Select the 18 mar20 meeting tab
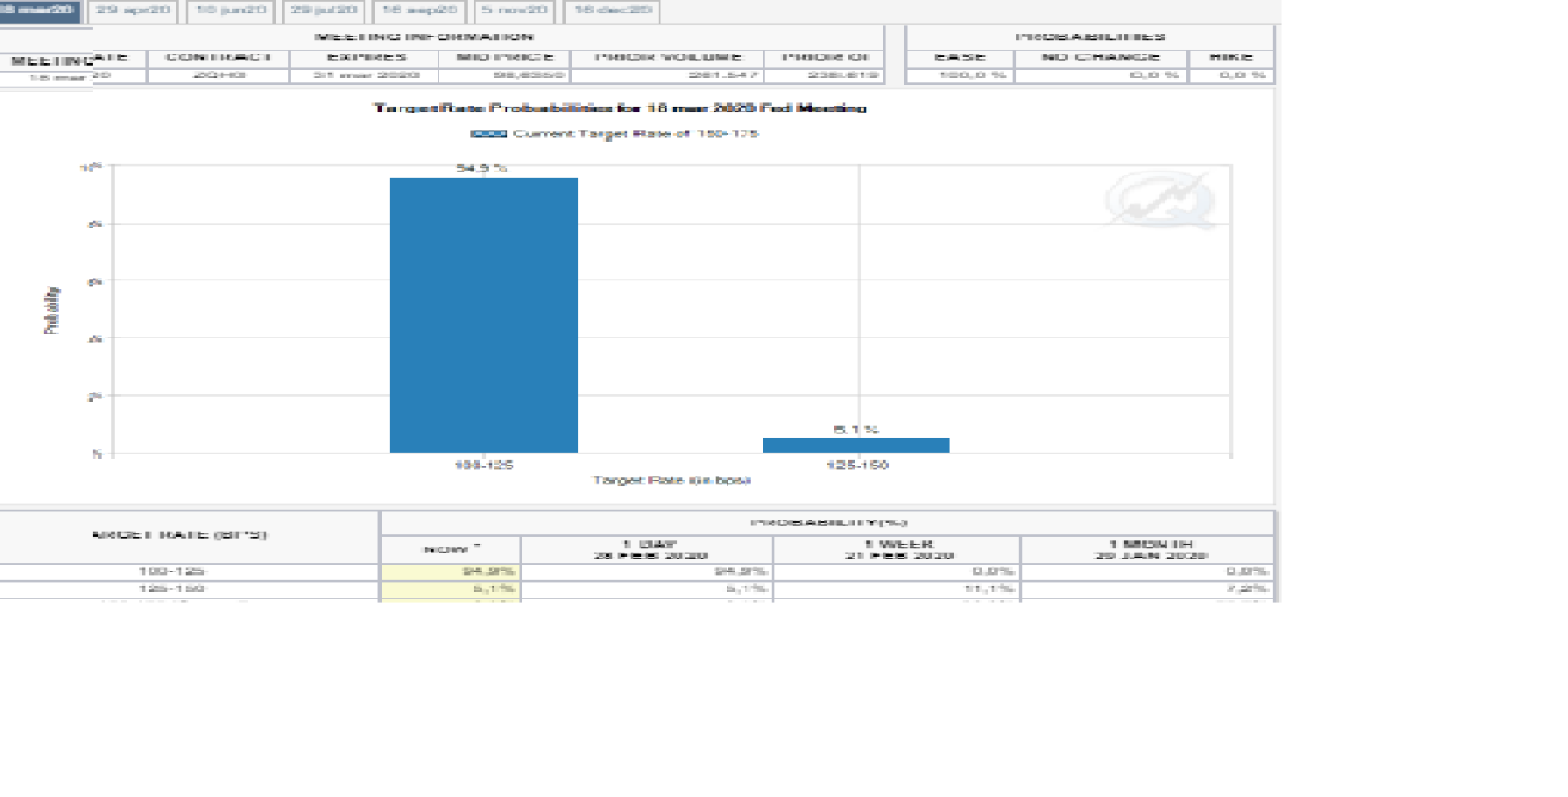This screenshot has width=1568, height=797. tap(39, 11)
